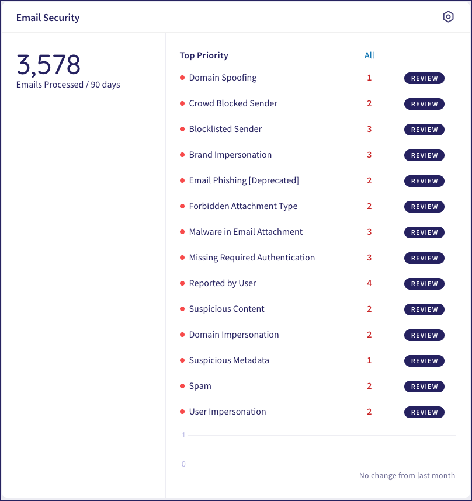Click the red indicator next to Suspicious Content
Screen dimensions: 472x501
point(182,309)
